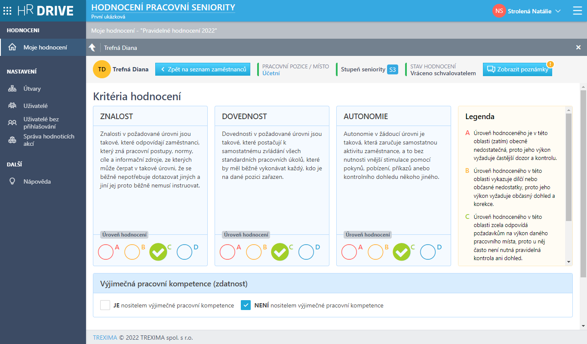Open the app grid launcher icon
This screenshot has height=344, width=587.
pyautogui.click(x=8, y=11)
